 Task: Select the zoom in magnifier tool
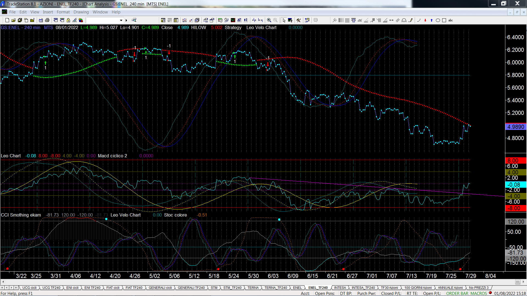[x=269, y=20]
